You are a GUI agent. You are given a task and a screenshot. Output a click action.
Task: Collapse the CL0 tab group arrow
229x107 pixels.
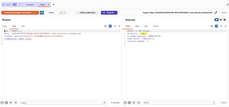point(20,5)
